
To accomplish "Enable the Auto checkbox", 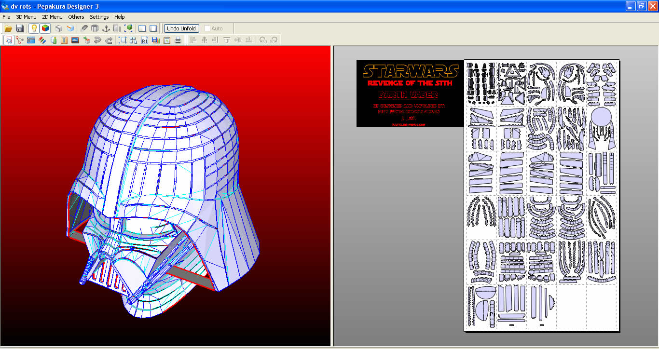I will (x=207, y=28).
